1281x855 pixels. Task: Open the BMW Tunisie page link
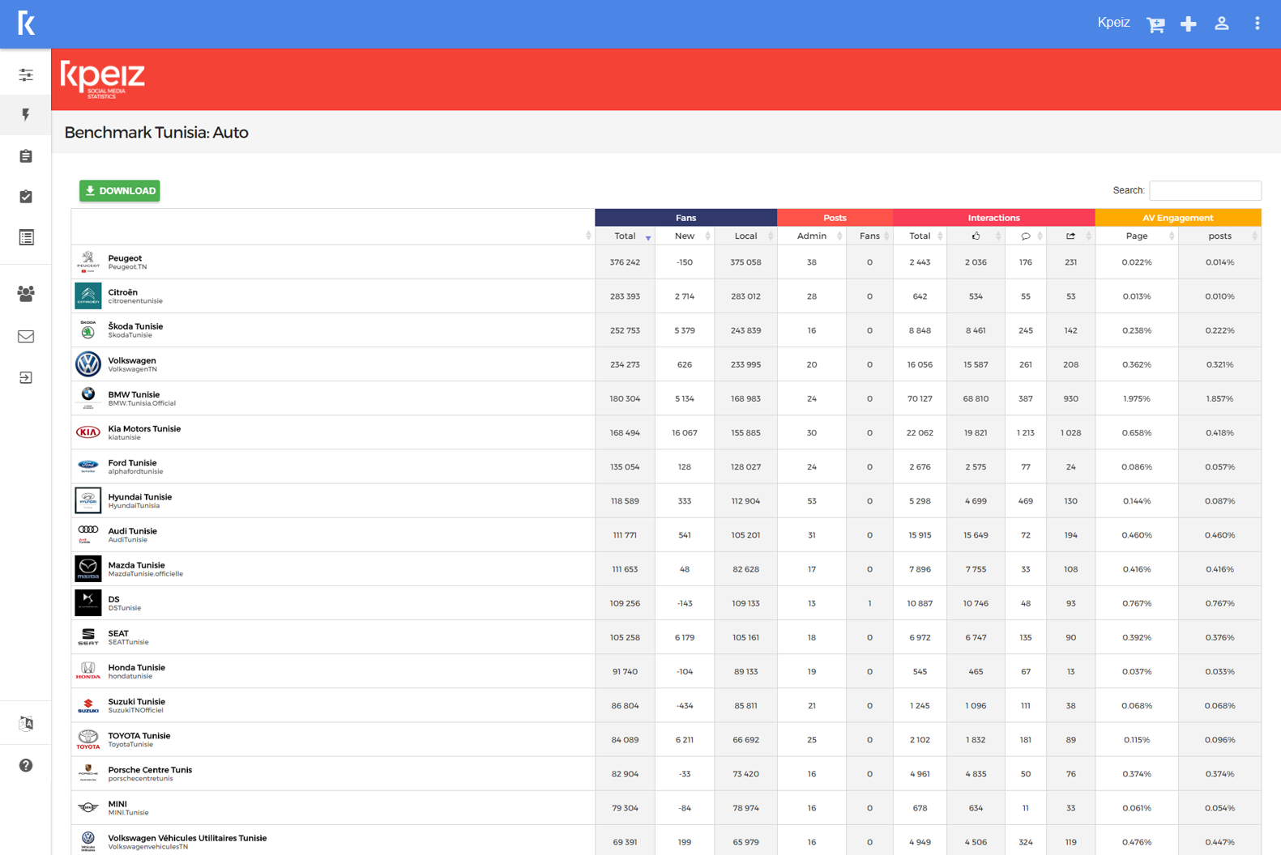click(x=134, y=394)
